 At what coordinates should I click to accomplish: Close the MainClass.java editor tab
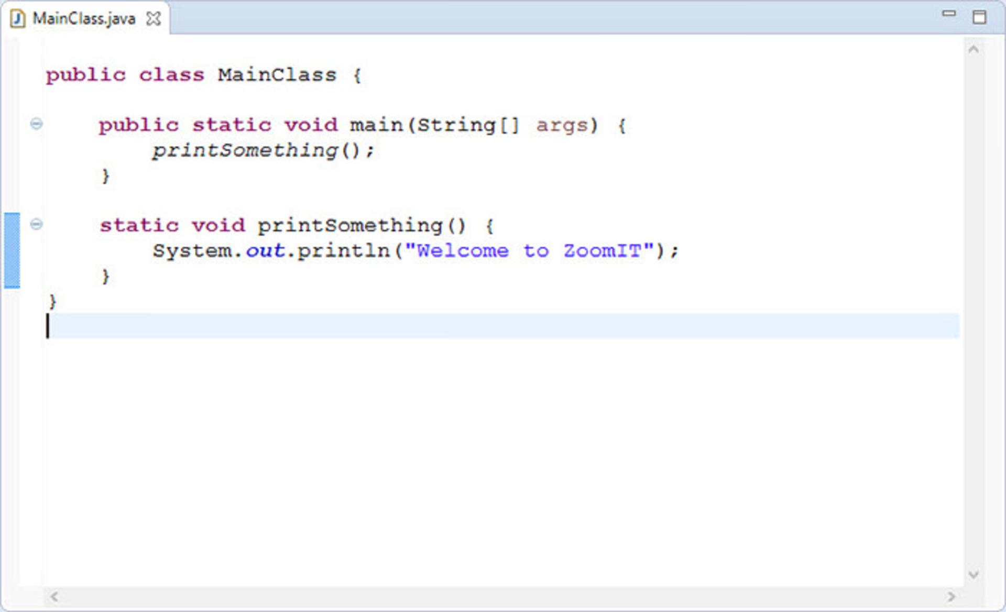[153, 19]
